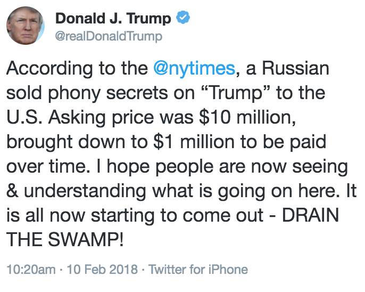This screenshot has width=365, height=292.
Task: Open the Twitter for iPhone source link
Action: [198, 269]
